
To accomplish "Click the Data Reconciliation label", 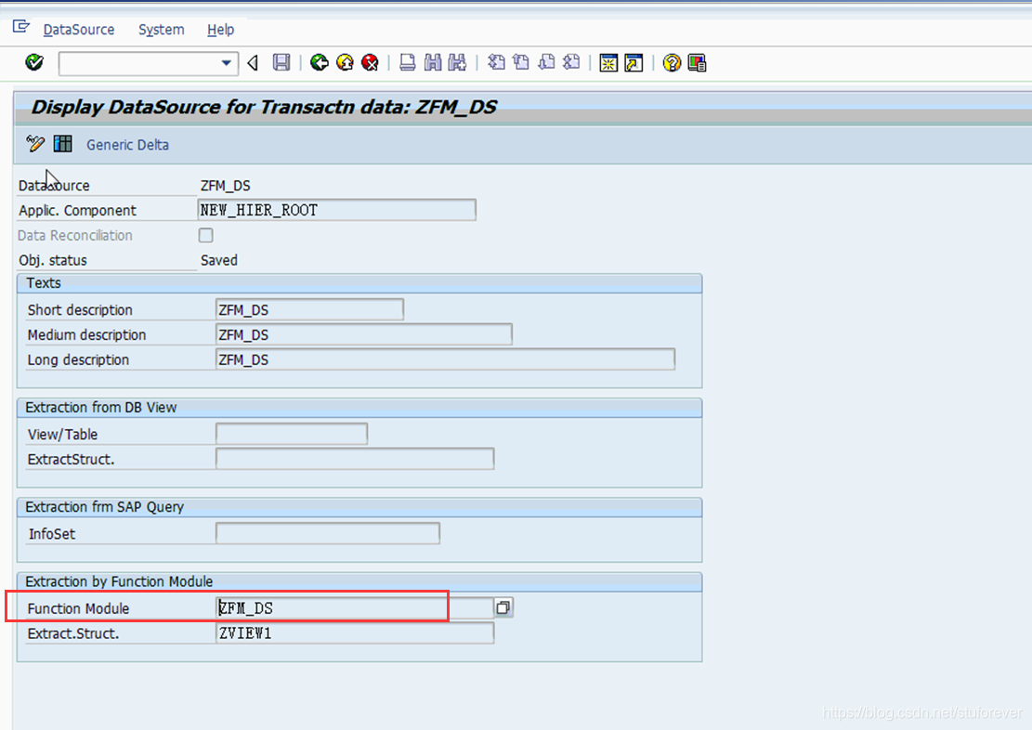I will click(75, 236).
